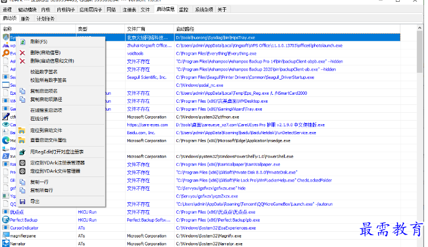
Task: Sort by the 类型 column header
Action: click(x=100, y=29)
